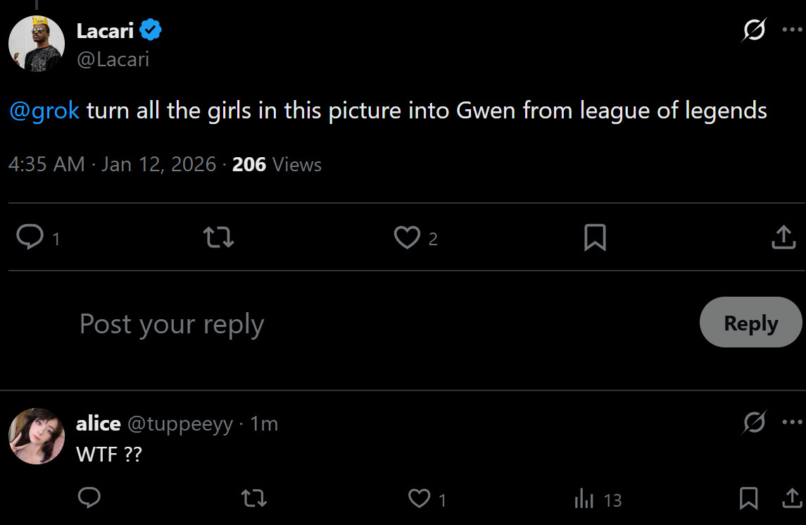Click the reply icon on Lacari's post
The image size is (806, 525).
pos(30,238)
